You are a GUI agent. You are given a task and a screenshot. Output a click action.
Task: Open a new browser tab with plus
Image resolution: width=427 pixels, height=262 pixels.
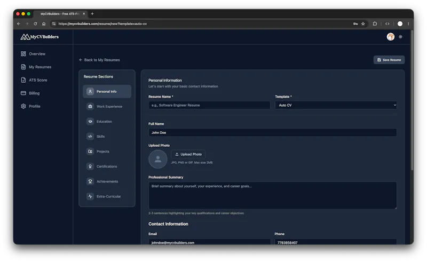click(92, 14)
